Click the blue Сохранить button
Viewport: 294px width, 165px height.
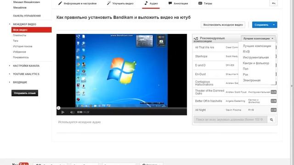tap(261, 25)
